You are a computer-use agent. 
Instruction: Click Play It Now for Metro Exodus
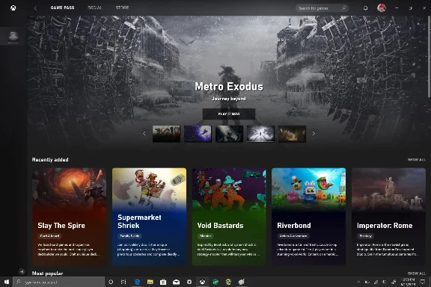click(229, 114)
